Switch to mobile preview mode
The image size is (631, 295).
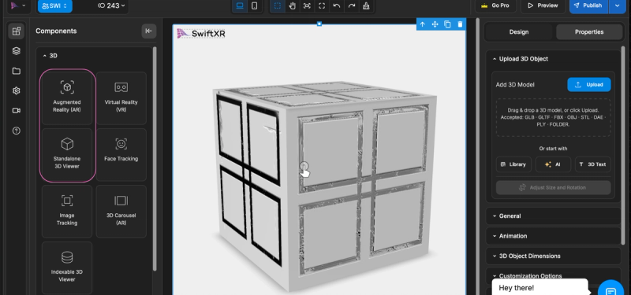254,6
